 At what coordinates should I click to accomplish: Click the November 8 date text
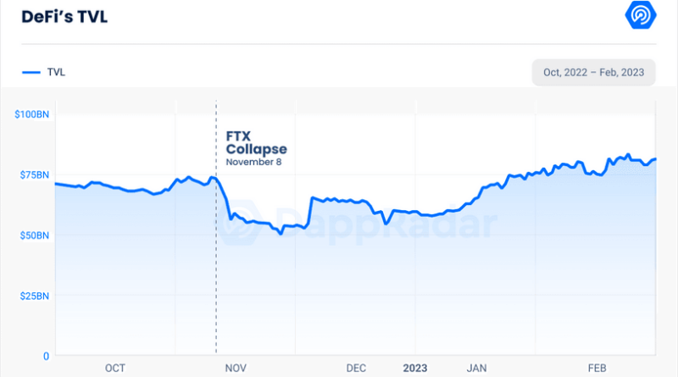[253, 162]
